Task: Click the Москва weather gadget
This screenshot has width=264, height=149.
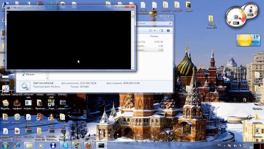Action: coord(248,40)
